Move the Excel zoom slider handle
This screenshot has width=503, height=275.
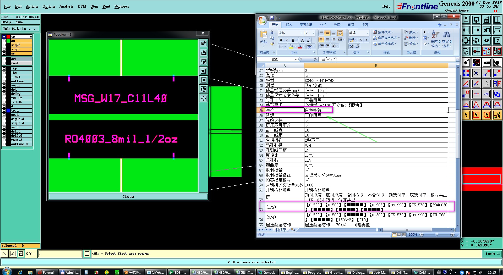[437, 235]
